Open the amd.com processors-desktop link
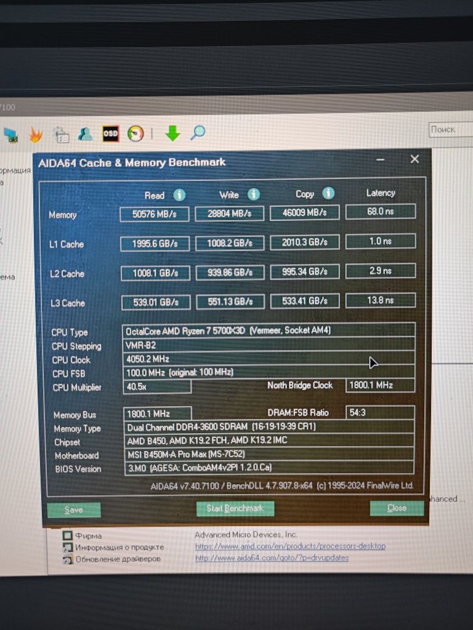The height and width of the screenshot is (630, 473). pyautogui.click(x=291, y=546)
